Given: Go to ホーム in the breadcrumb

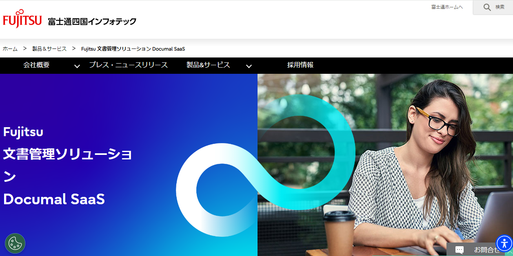Looking at the screenshot, I should (10, 49).
